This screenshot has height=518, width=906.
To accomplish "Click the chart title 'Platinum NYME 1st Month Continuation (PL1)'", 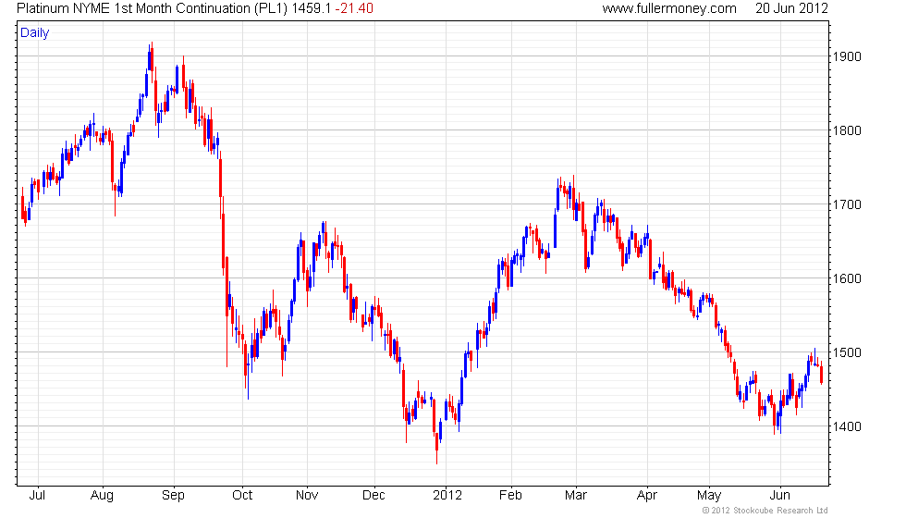I will [152, 8].
